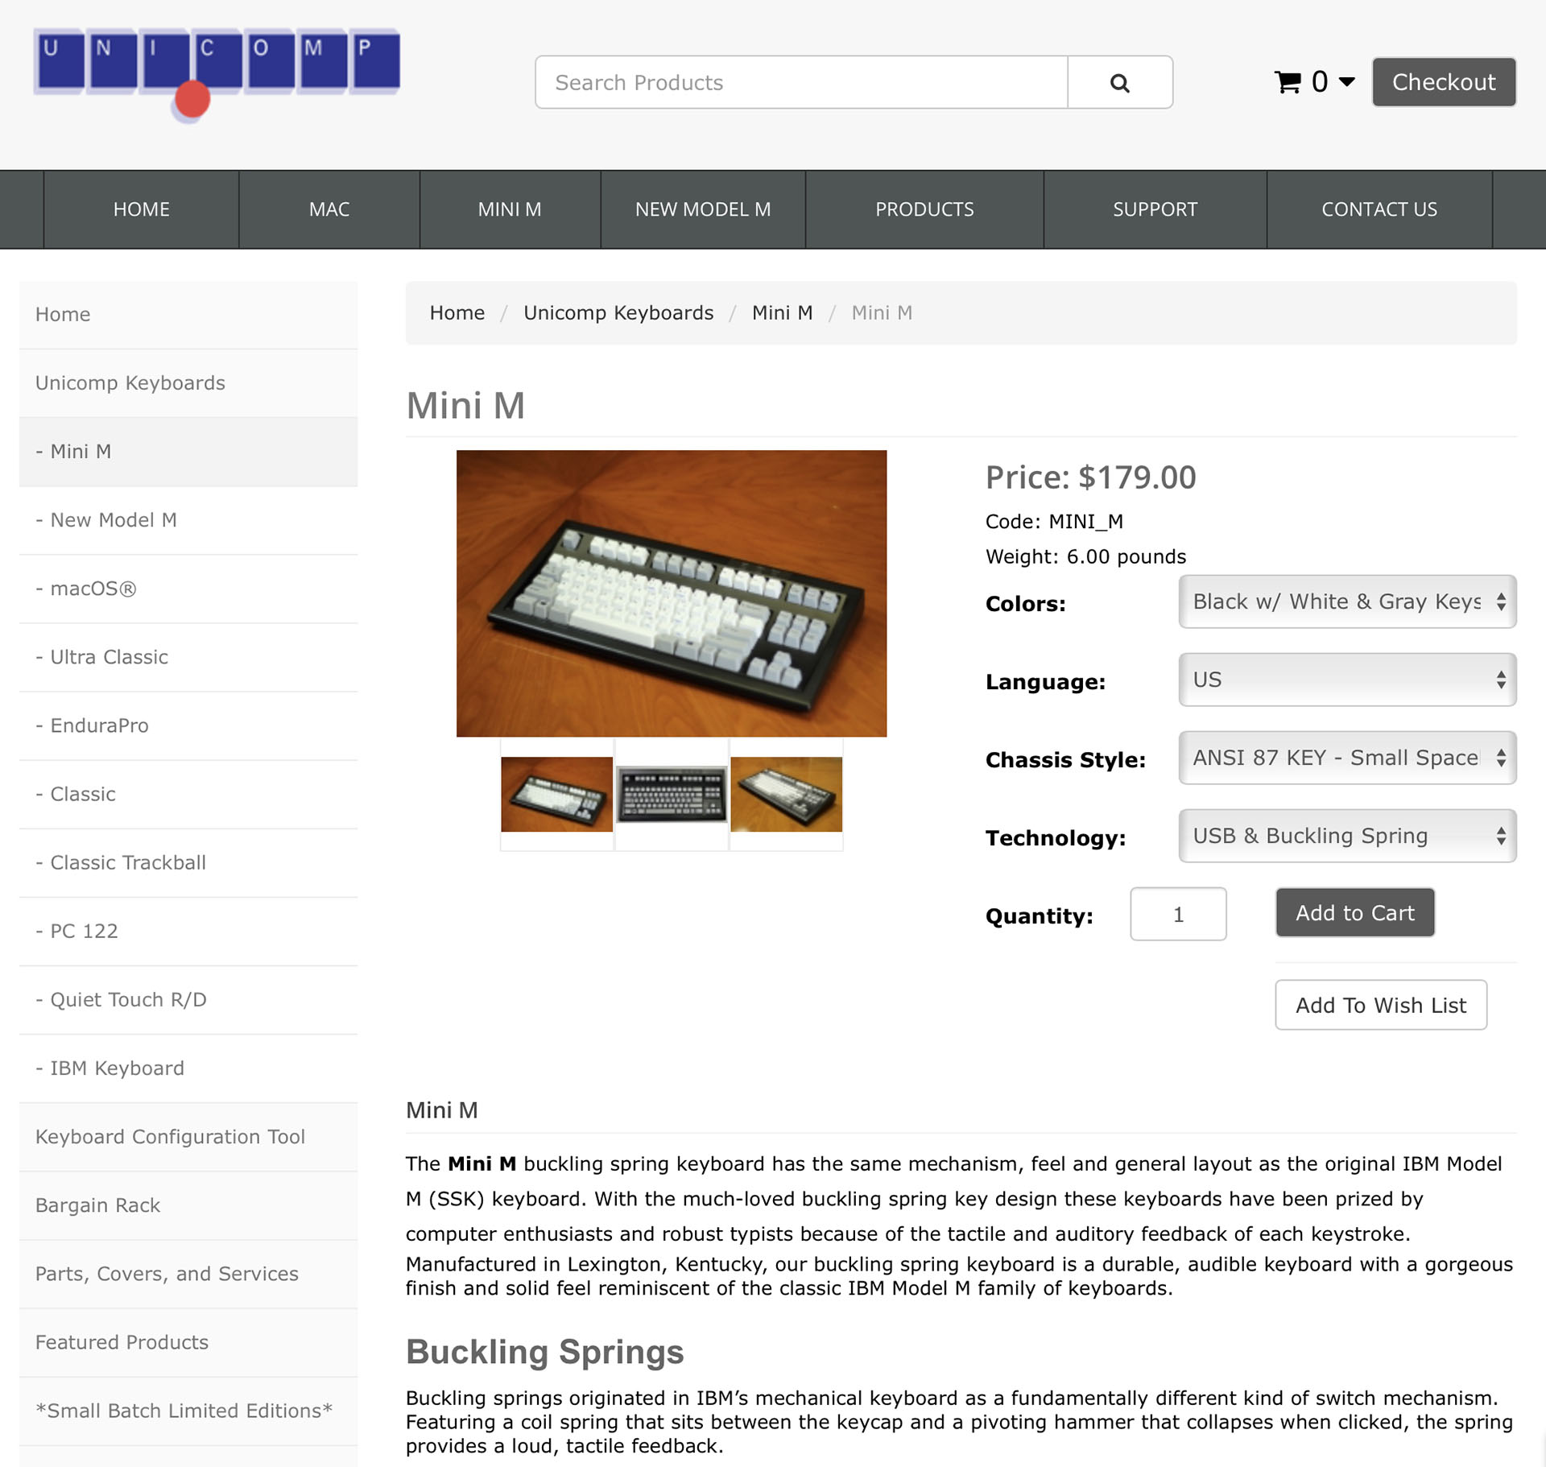Open the Colors dropdown
The width and height of the screenshot is (1546, 1467).
(1348, 601)
